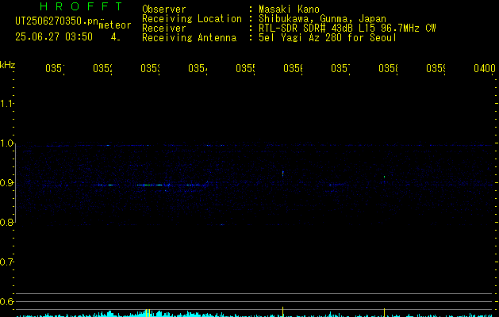Click the kHz axis unit label
Viewport: 499px width, 317px height.
(8, 66)
